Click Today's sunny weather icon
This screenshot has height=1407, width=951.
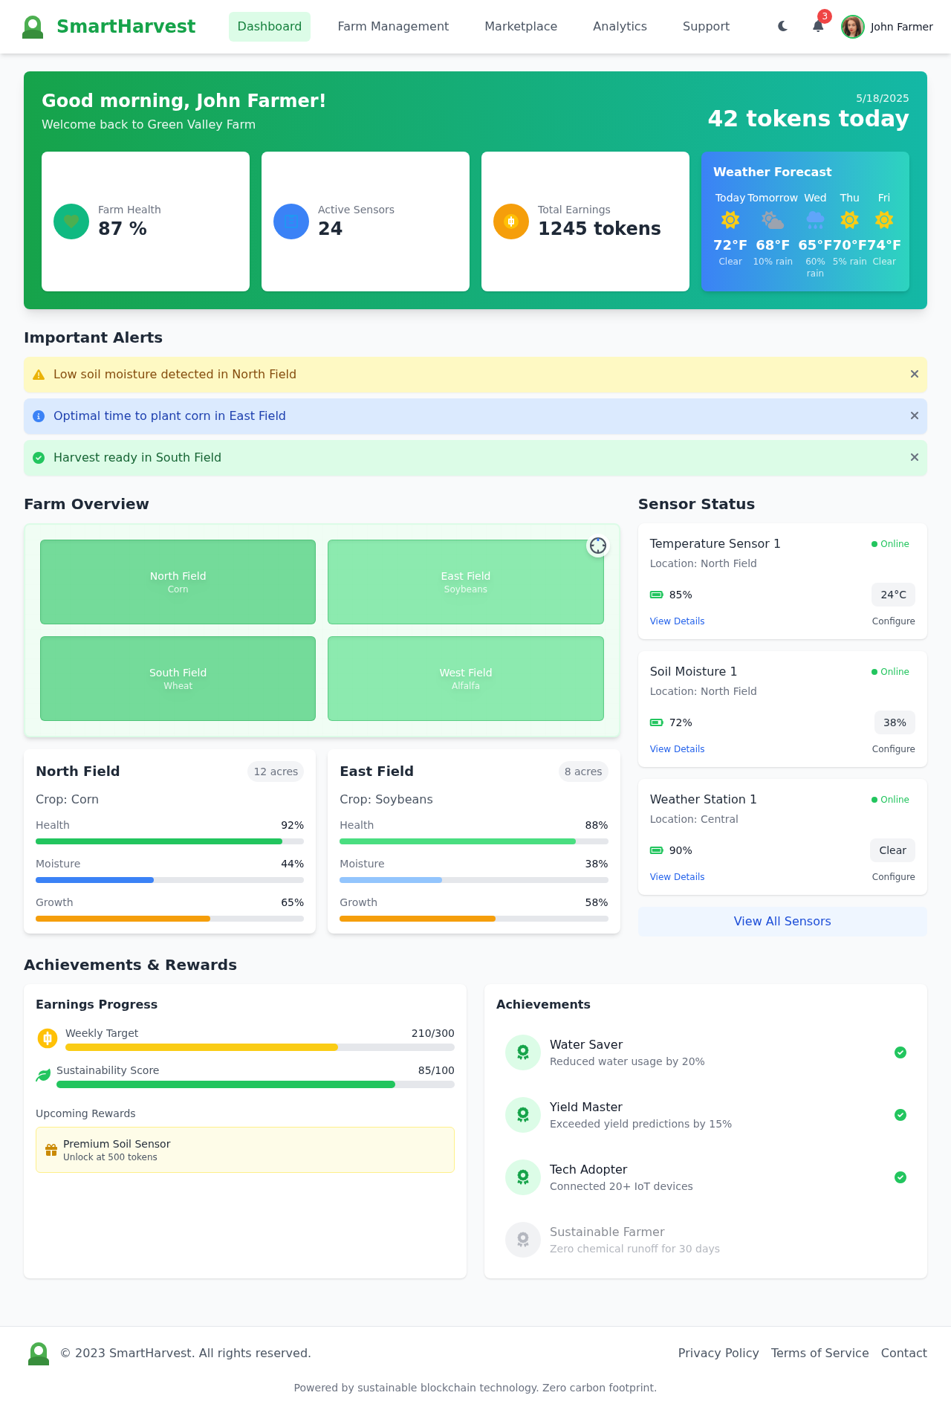click(x=730, y=220)
